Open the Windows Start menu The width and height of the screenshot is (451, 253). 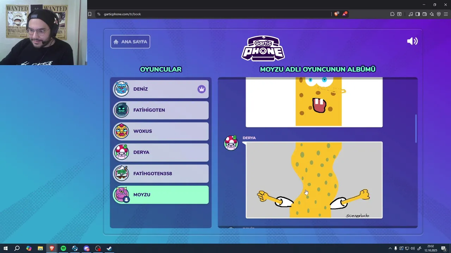pyautogui.click(x=6, y=248)
